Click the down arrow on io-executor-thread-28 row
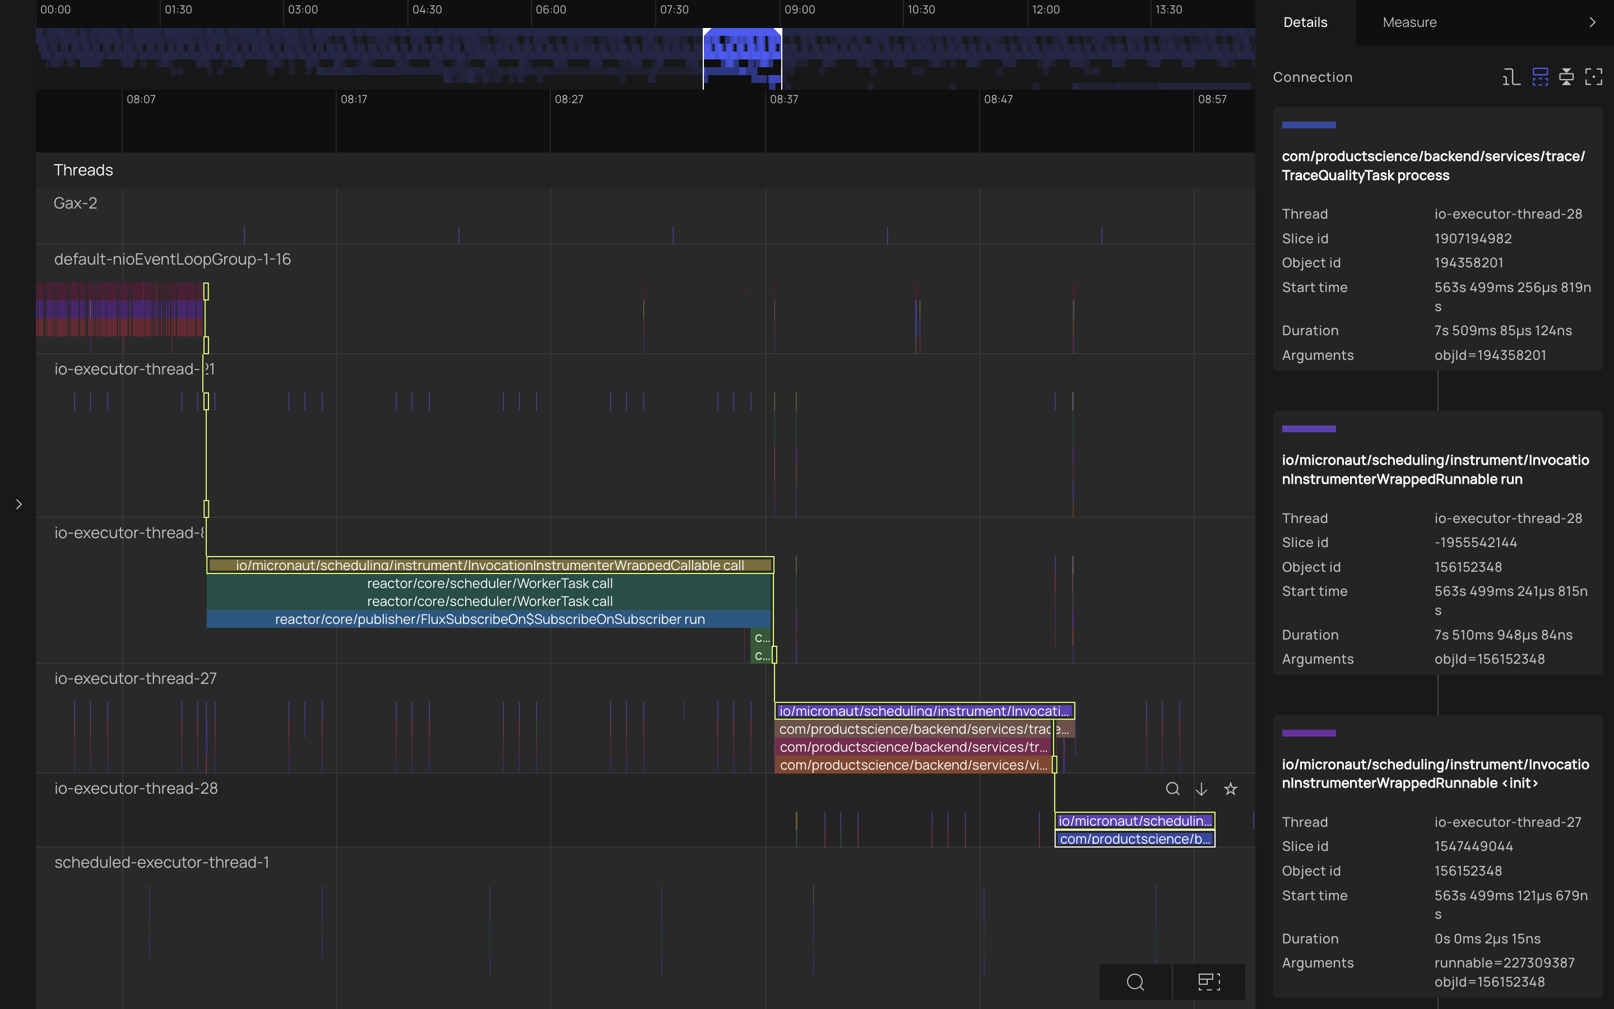This screenshot has width=1614, height=1009. (x=1201, y=789)
